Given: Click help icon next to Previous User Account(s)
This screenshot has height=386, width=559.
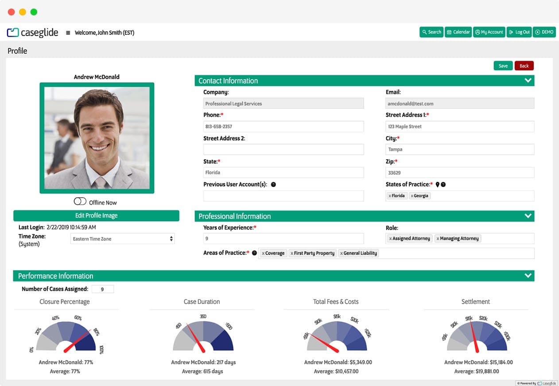Looking at the screenshot, I should [273, 184].
